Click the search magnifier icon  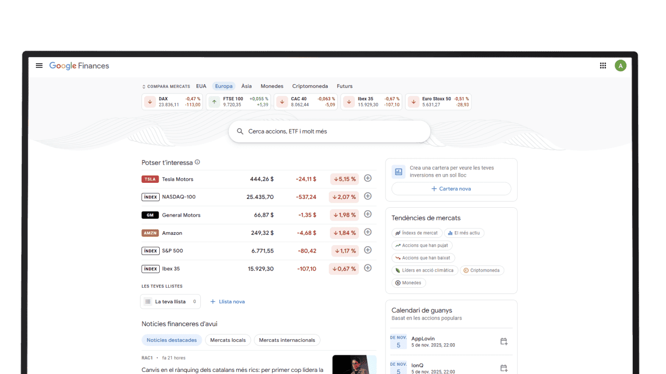tap(240, 131)
